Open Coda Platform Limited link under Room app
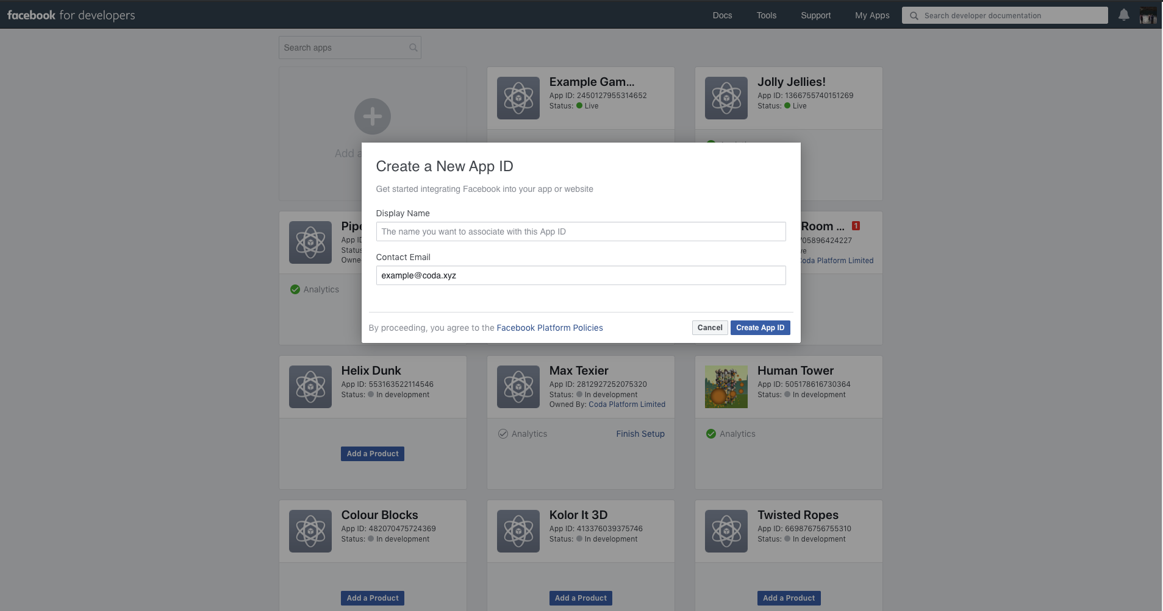This screenshot has width=1163, height=611. pos(837,261)
